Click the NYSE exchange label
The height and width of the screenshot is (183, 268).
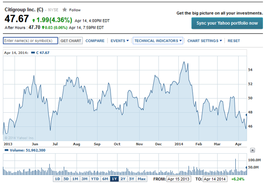pyautogui.click(x=53, y=10)
